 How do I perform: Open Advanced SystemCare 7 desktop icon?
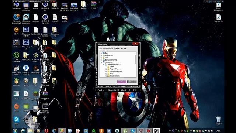point(16,19)
